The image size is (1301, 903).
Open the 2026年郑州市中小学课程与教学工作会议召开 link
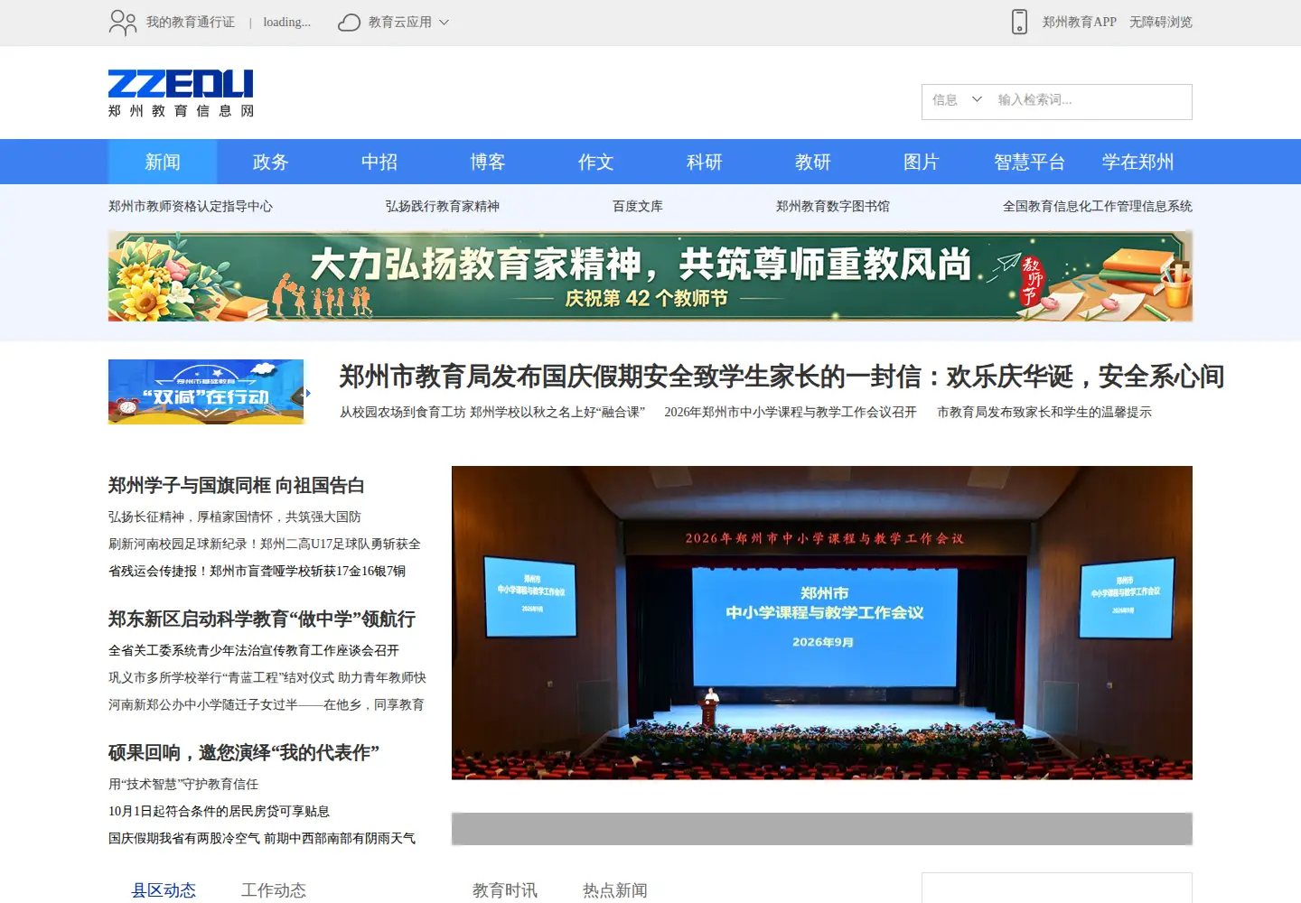tap(791, 413)
